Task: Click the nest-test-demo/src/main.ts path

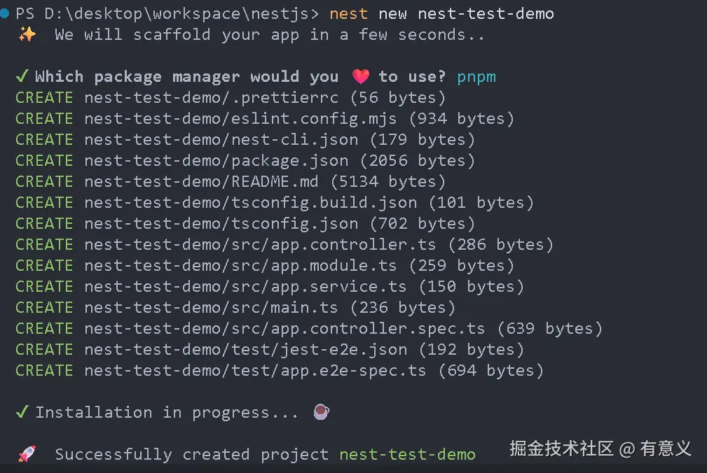Action: (211, 308)
